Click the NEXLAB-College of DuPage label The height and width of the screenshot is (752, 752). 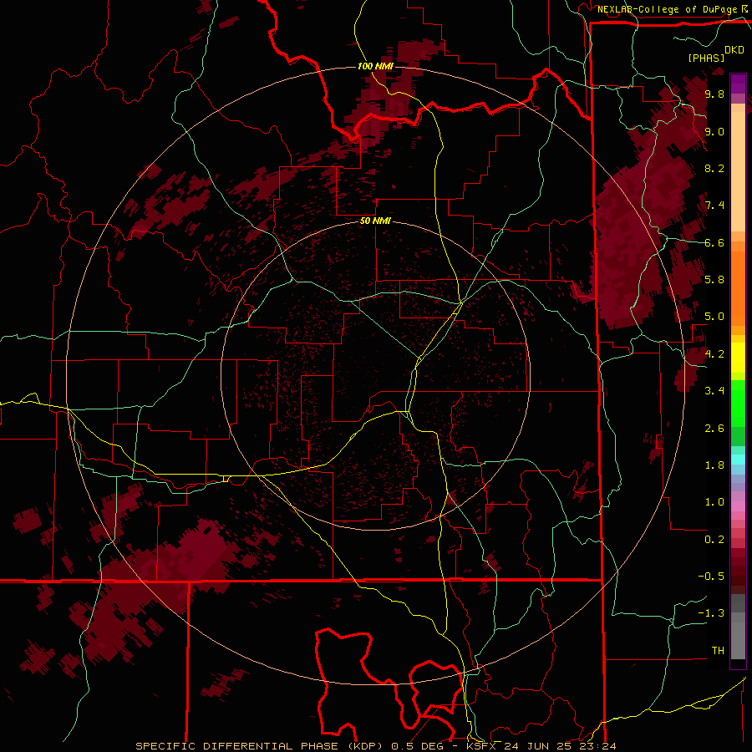click(667, 9)
